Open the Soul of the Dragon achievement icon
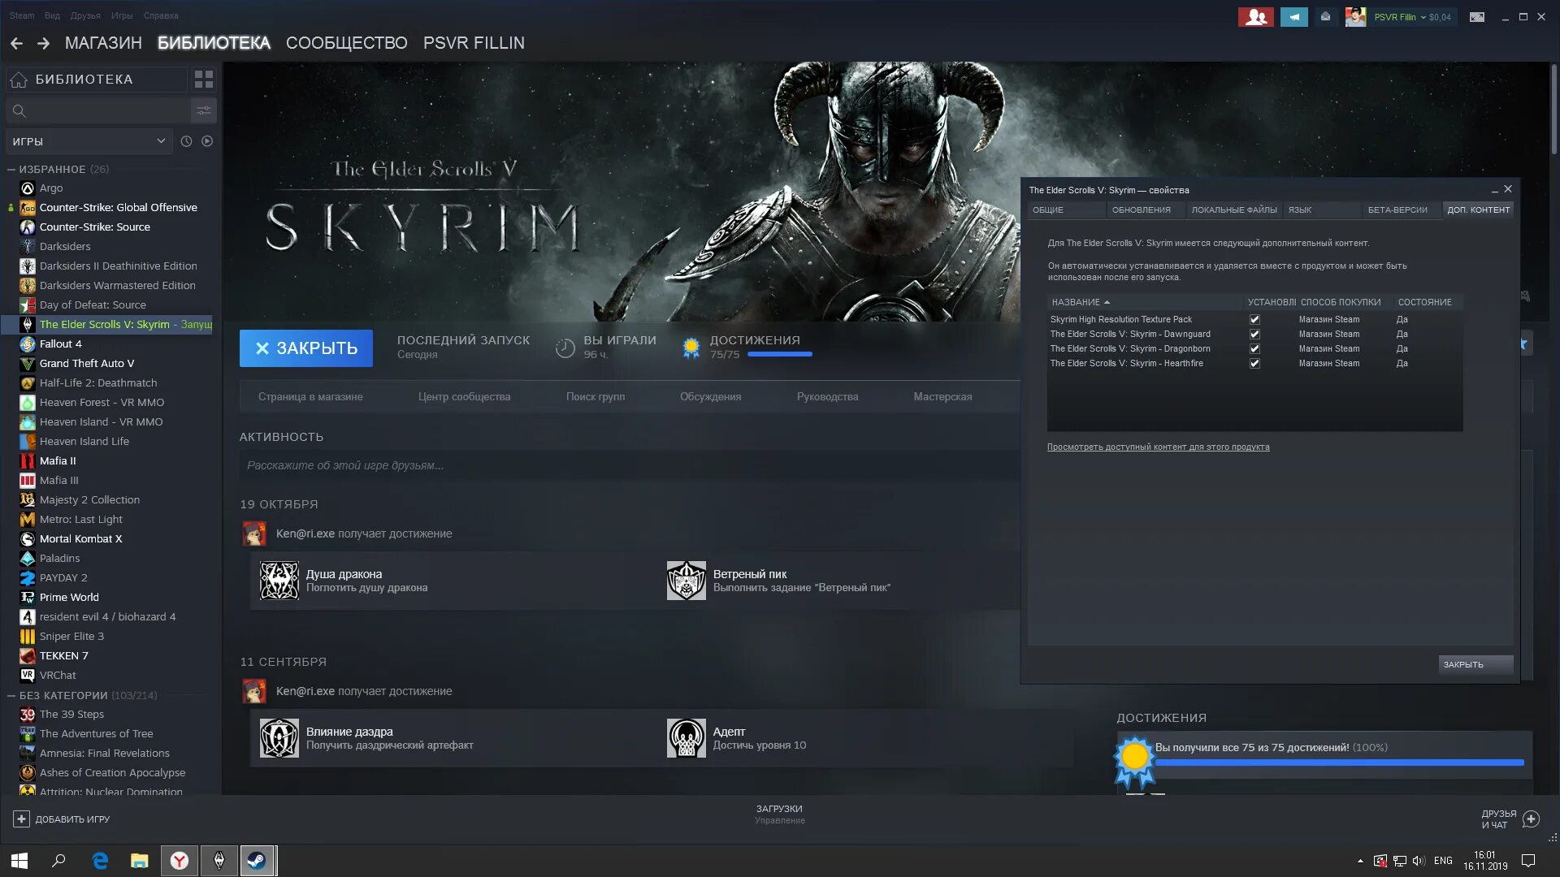 pyautogui.click(x=279, y=581)
